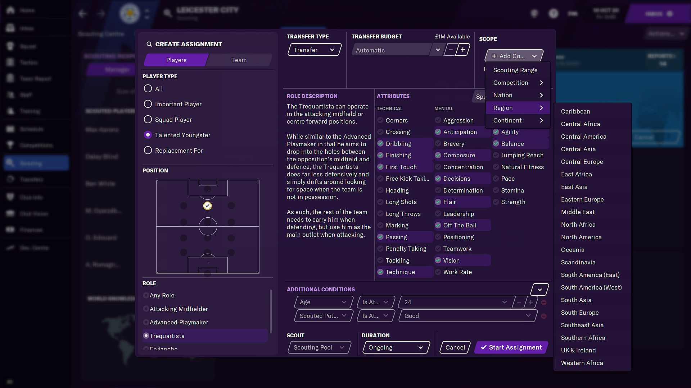Toggle the Dribbling attribute checkbox
Screen dimensions: 691x388
click(380, 144)
